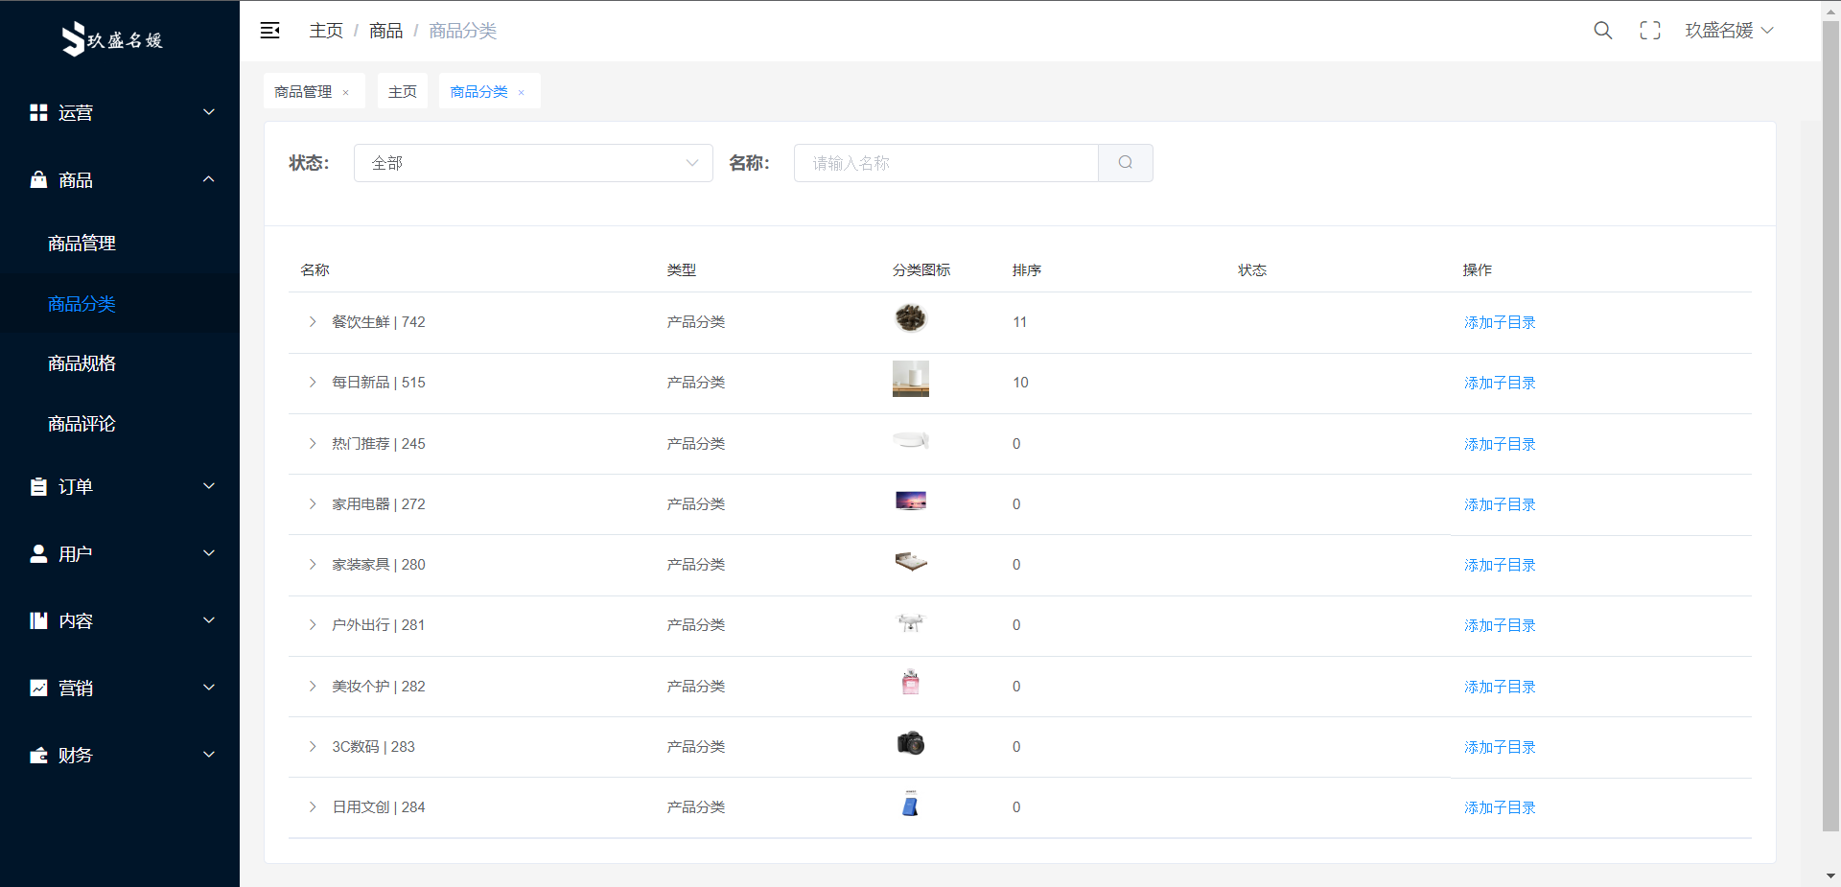This screenshot has height=887, width=1841.
Task: Close the 商品分类 tab
Action: click(522, 93)
